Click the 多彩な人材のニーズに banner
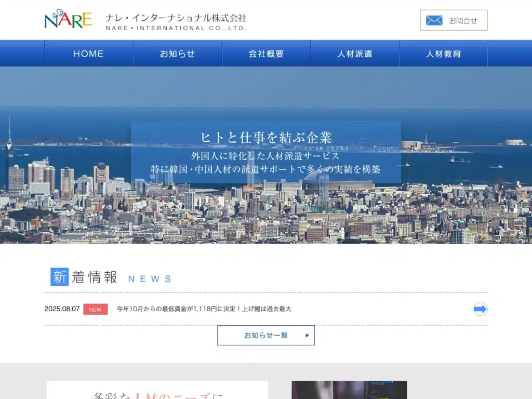This screenshot has height=399, width=532. point(157,390)
